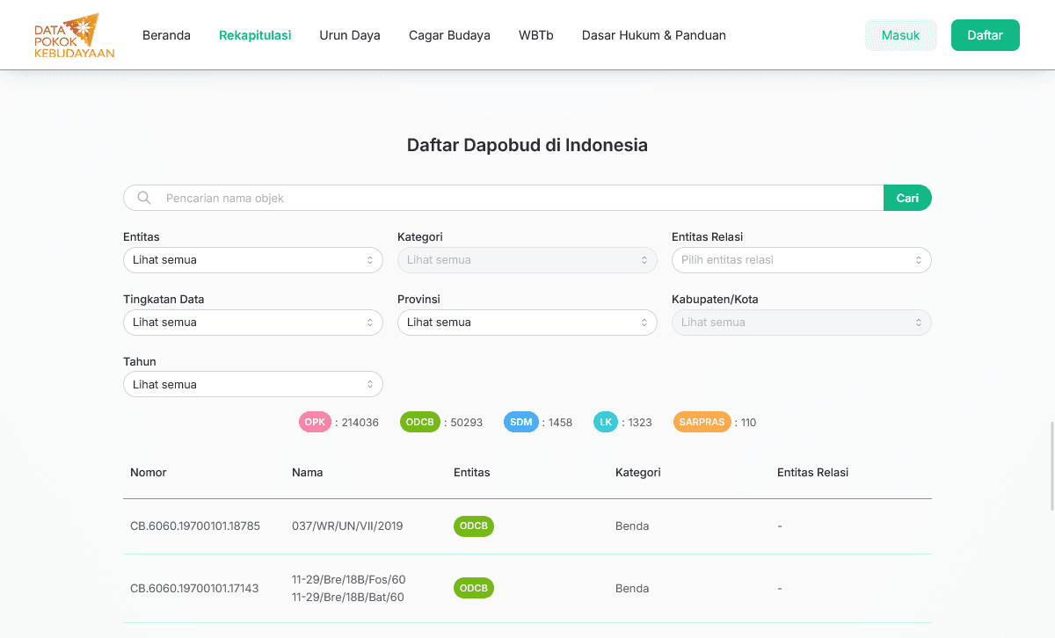The image size is (1055, 638).
Task: Click ODCB tag in first table row
Action: coord(474,526)
